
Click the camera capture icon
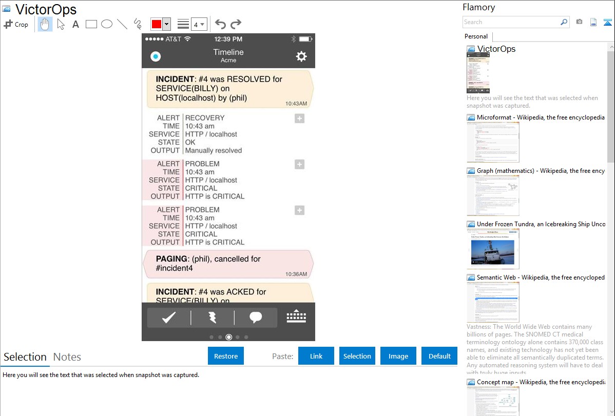point(579,22)
